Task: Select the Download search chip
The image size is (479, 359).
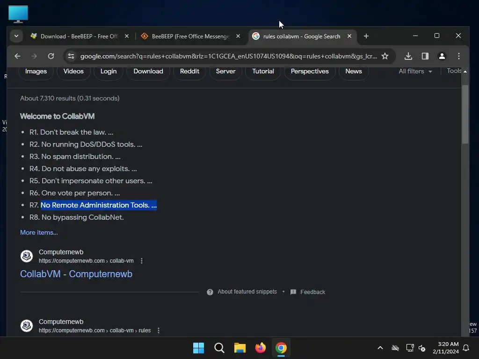Action: (x=148, y=71)
